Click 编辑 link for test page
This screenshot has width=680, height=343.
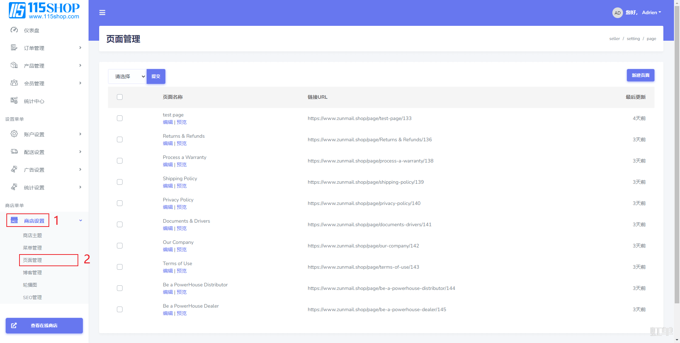pyautogui.click(x=168, y=122)
